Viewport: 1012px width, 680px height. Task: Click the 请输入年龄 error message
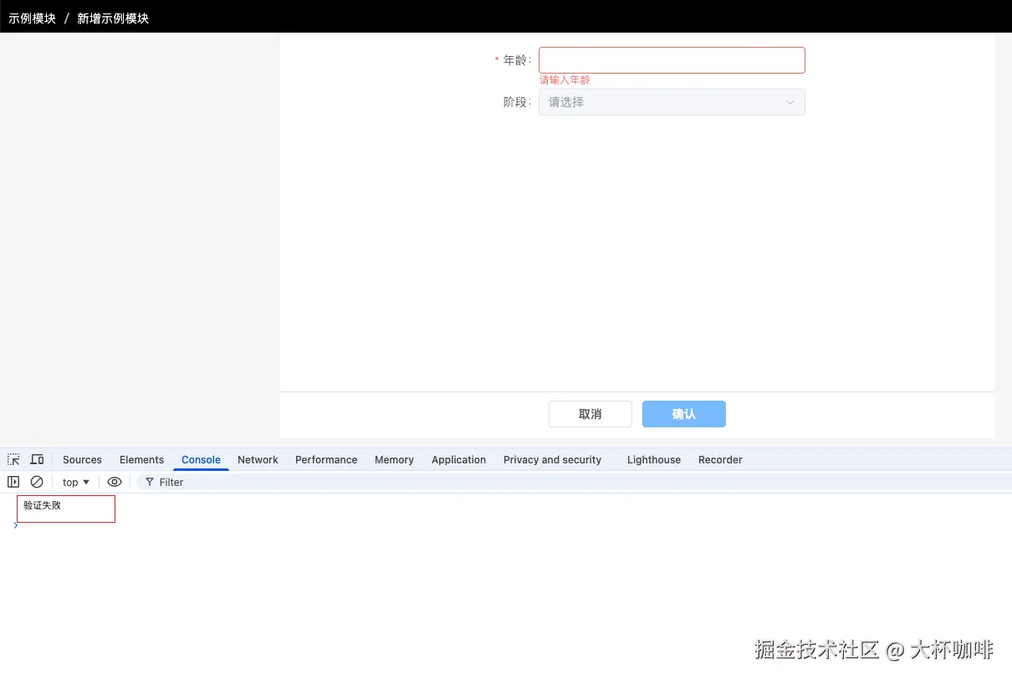[x=565, y=80]
